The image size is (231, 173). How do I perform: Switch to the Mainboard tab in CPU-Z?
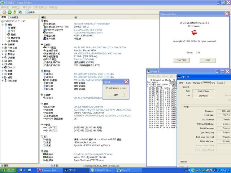pos(197,83)
